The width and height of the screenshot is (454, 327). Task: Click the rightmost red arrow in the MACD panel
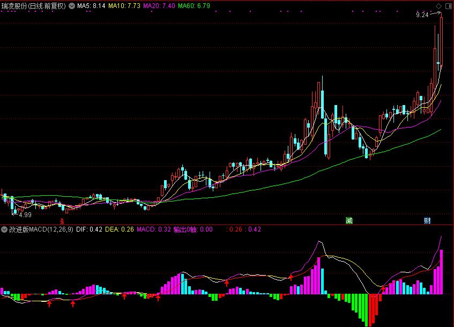tap(384, 289)
